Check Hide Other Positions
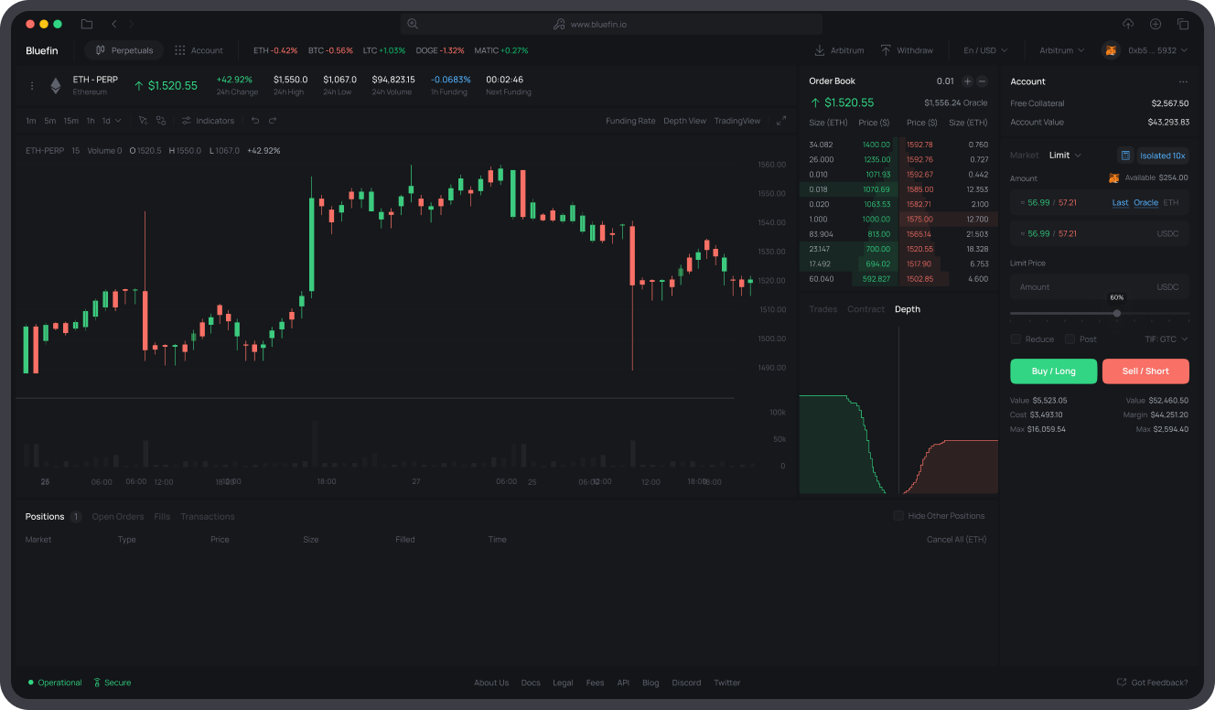The image size is (1215, 710). [898, 516]
